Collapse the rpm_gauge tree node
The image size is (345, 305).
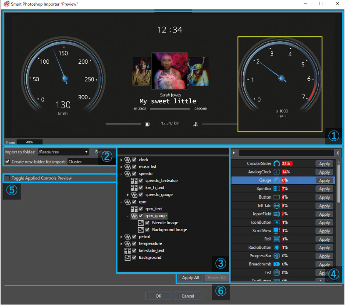coord(128,216)
